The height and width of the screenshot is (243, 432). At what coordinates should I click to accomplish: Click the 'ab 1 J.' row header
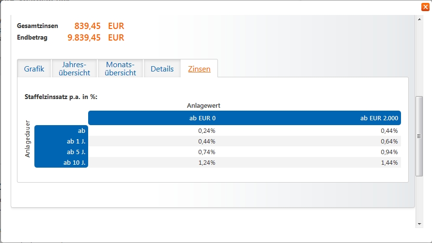(x=77, y=141)
